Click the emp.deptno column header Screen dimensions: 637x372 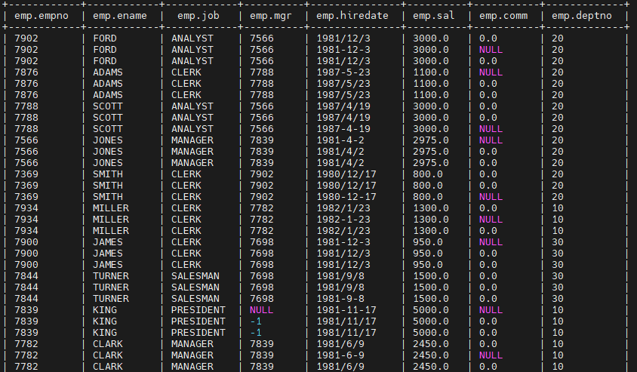coord(582,16)
